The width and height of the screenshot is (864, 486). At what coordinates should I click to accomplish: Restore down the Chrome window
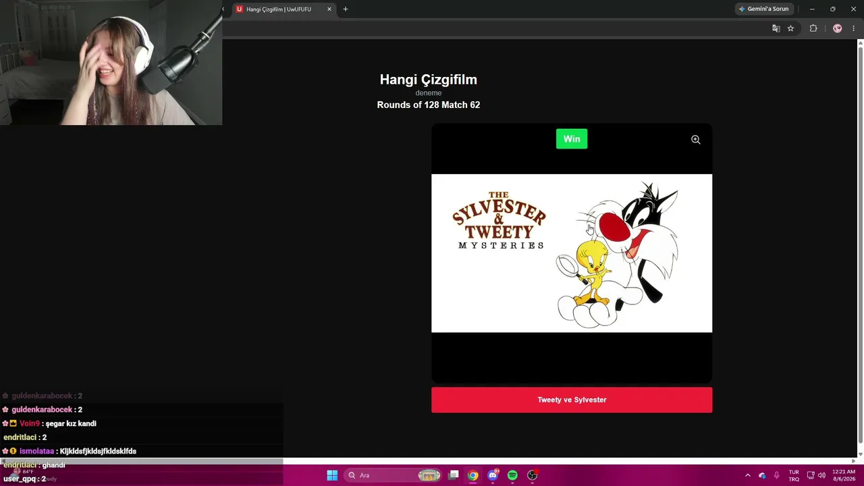(x=833, y=9)
